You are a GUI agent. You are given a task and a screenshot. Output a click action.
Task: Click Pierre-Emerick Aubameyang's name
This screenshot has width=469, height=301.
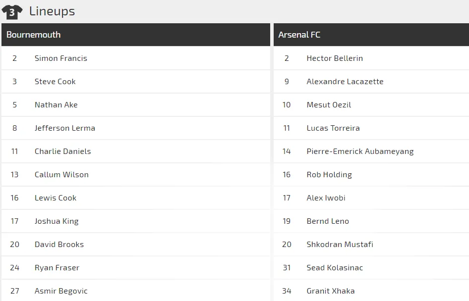(x=360, y=151)
